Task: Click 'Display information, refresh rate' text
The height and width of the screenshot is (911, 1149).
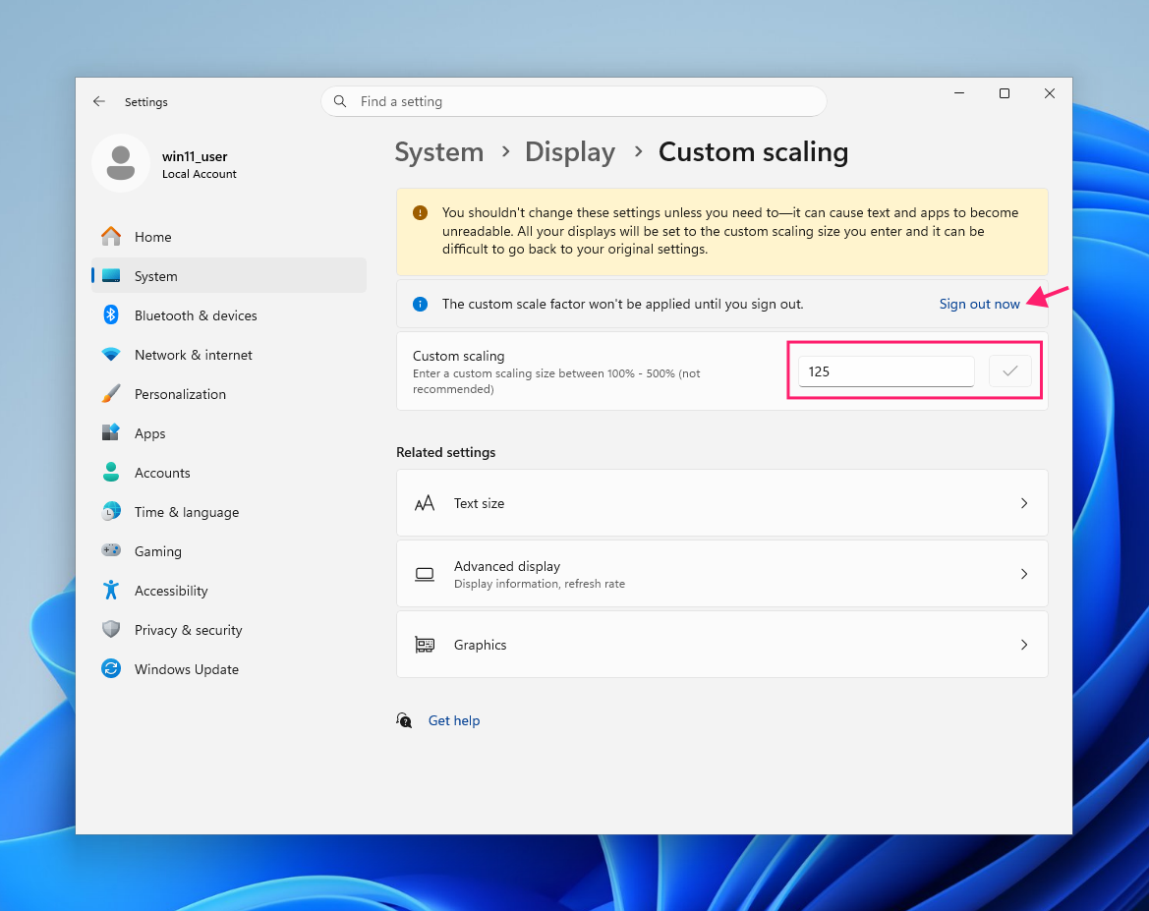Action: click(540, 584)
